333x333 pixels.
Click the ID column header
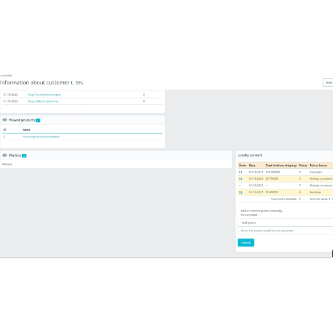coord(5,130)
